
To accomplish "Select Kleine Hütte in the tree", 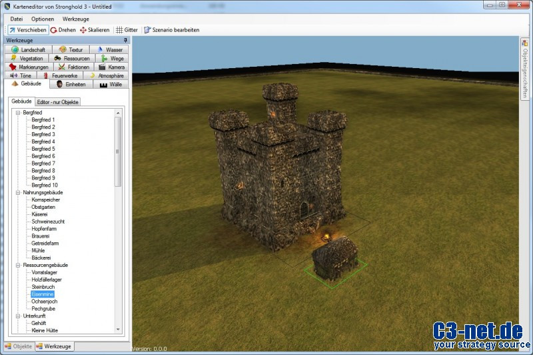I will coord(45,330).
